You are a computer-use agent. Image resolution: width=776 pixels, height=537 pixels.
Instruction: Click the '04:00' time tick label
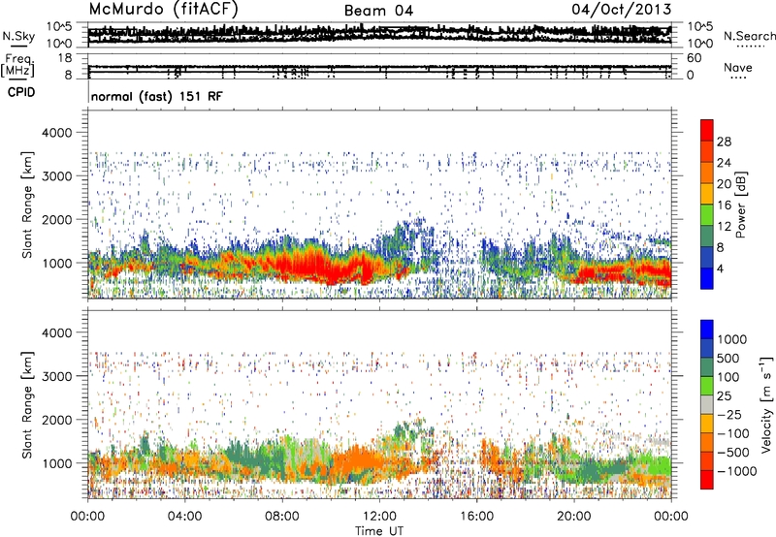tap(184, 517)
